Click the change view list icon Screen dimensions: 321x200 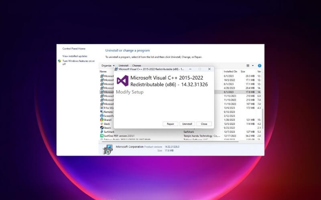248,66
